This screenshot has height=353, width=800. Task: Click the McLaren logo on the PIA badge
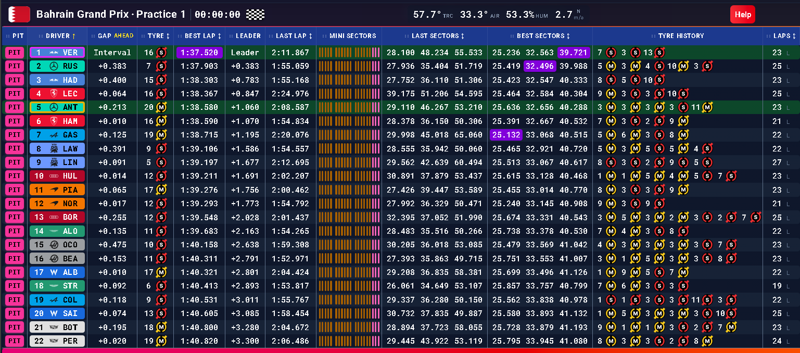(x=54, y=190)
